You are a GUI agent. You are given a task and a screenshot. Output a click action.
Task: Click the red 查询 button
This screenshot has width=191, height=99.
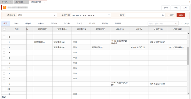(181, 15)
